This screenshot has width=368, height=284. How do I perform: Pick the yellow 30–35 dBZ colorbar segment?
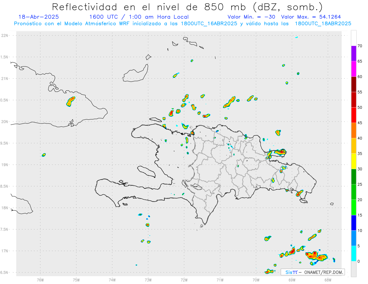(x=354, y=161)
